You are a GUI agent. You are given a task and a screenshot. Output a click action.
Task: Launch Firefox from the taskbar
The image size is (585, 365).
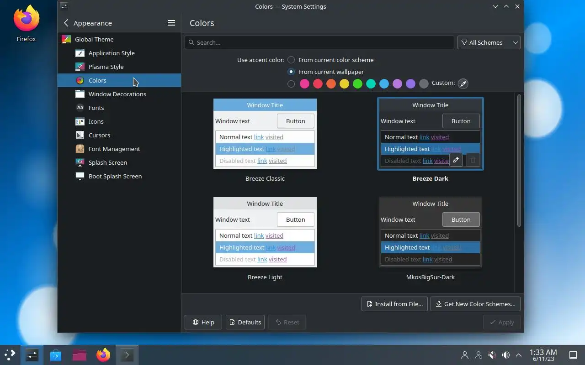[103, 355]
